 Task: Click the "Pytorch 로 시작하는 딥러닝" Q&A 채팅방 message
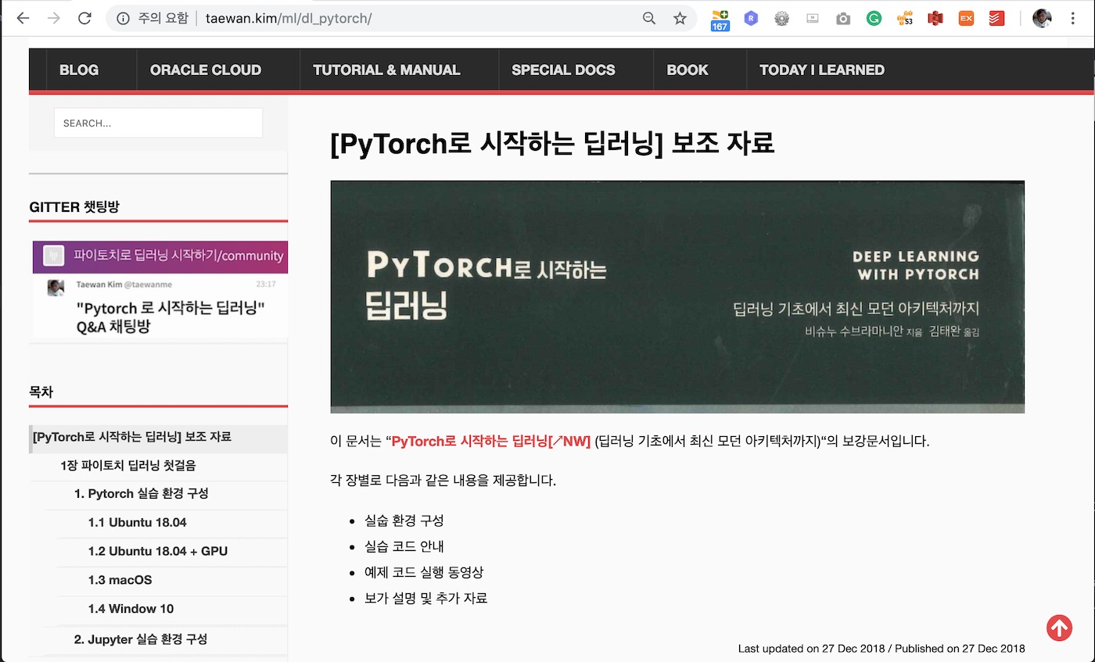[171, 317]
